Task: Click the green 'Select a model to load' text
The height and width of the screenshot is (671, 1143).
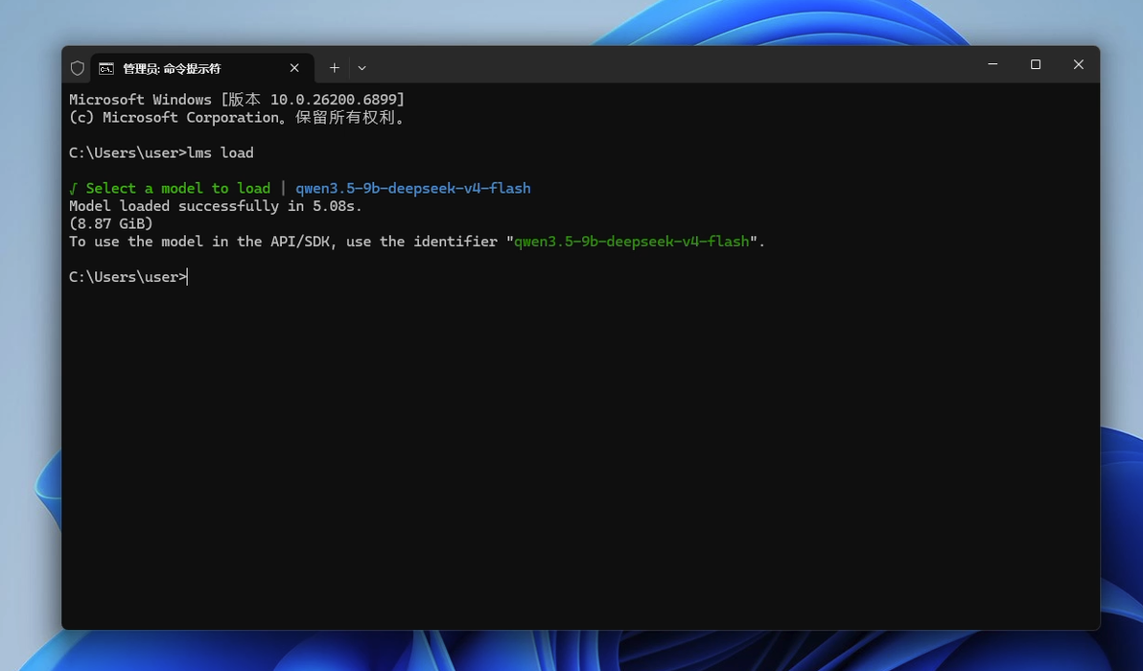Action: click(x=177, y=189)
